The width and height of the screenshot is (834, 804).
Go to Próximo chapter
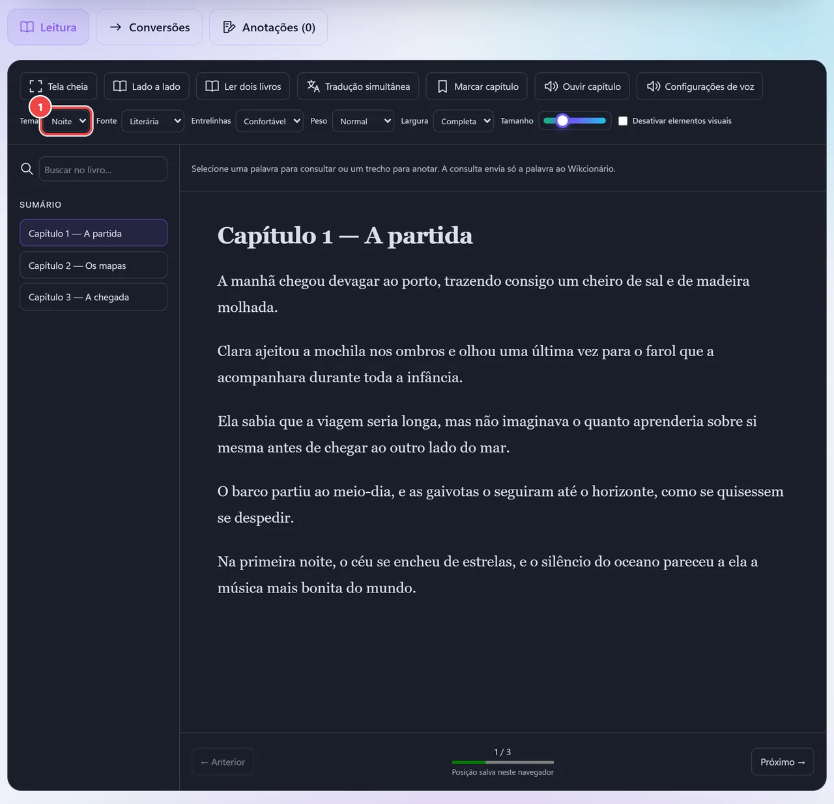click(783, 762)
